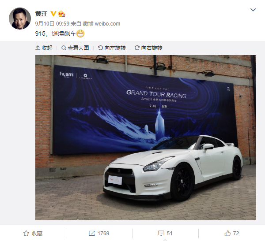Click the membership crown badge icon
This screenshot has height=241, width=265.
tap(61, 14)
